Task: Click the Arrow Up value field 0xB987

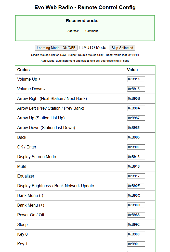Action: click(x=136, y=118)
